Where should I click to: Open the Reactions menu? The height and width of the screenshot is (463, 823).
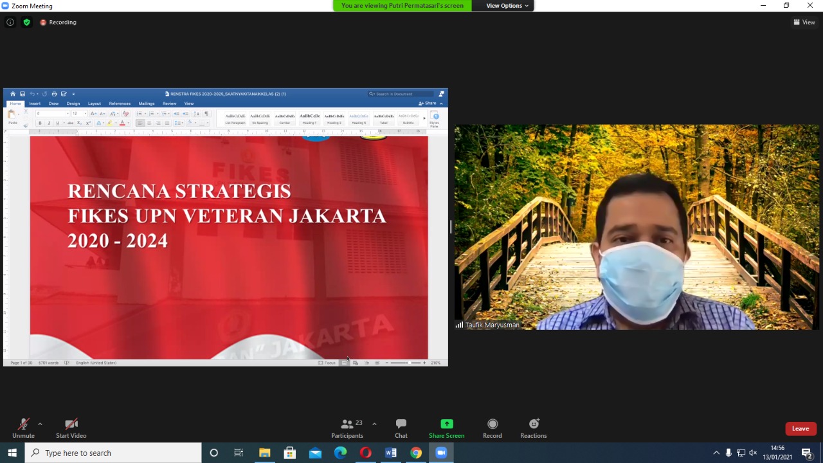click(533, 428)
